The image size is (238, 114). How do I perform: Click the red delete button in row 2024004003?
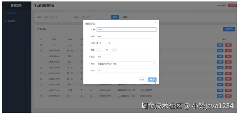228,79
